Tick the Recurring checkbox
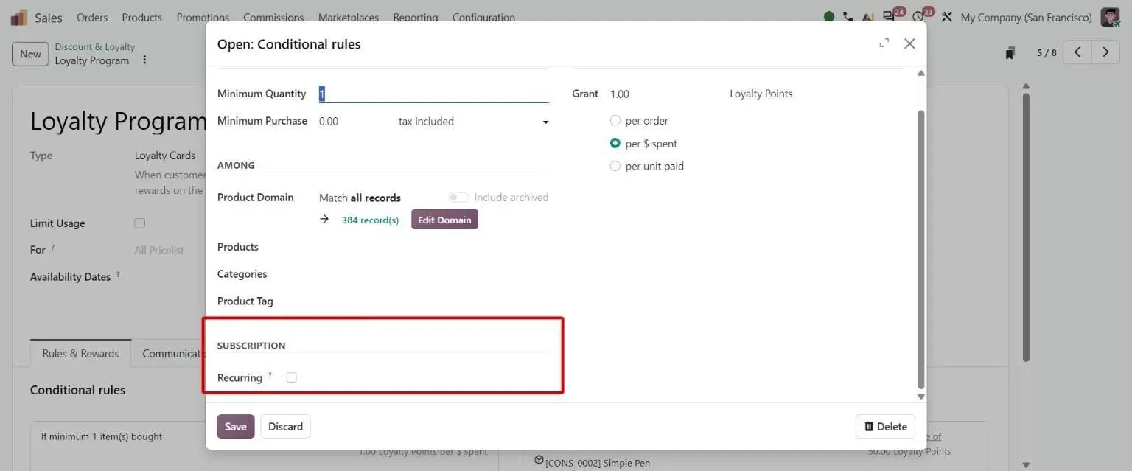The height and width of the screenshot is (471, 1132). pos(292,377)
